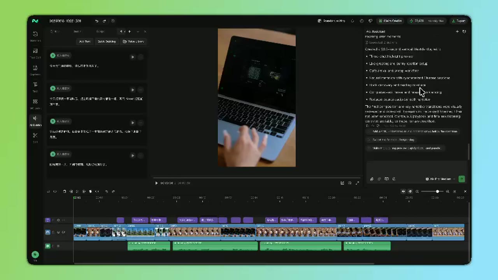
Task: Click the Export button
Action: pyautogui.click(x=459, y=21)
